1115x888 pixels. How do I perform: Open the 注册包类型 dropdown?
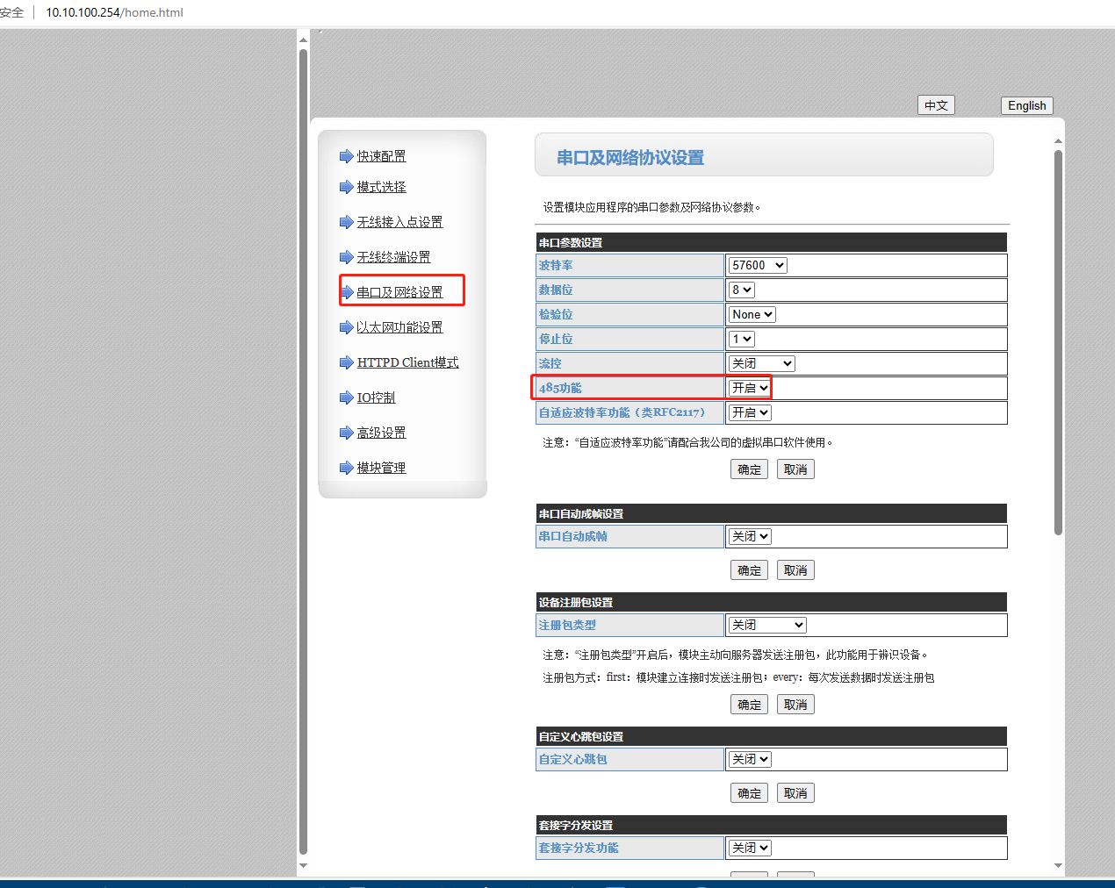[x=766, y=625]
